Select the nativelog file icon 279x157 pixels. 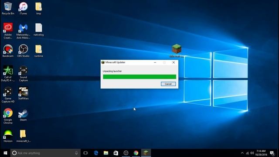click(39, 29)
